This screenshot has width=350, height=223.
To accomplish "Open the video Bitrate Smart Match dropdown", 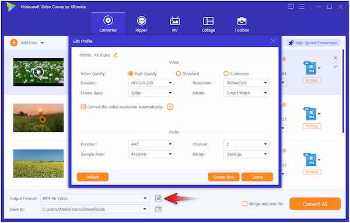I will pos(246,93).
